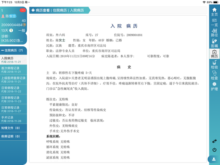Screen dimensions: 220x165
Task: Click the 职业：法律专业人员 field
Action: [x=60, y=51]
